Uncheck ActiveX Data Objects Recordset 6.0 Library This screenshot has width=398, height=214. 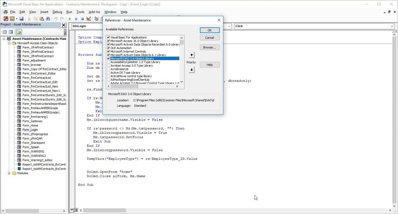point(109,44)
